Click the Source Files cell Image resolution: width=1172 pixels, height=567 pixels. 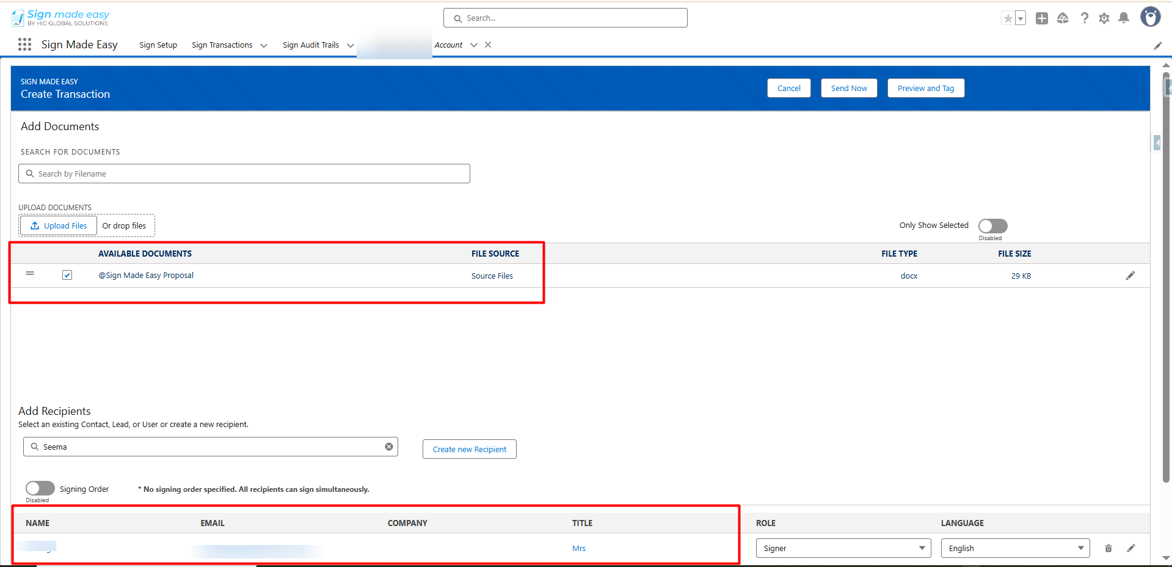(x=492, y=276)
